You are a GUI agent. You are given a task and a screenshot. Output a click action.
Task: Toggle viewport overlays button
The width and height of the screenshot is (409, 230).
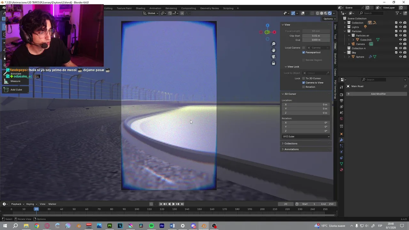tap(303, 13)
